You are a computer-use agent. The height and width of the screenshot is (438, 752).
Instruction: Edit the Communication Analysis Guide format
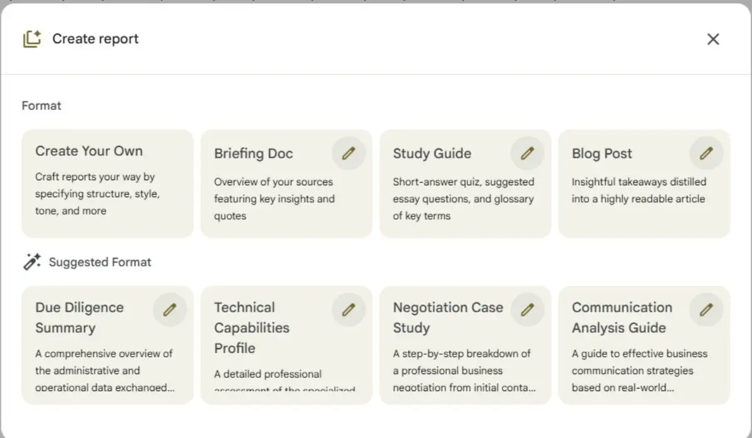[x=706, y=309]
